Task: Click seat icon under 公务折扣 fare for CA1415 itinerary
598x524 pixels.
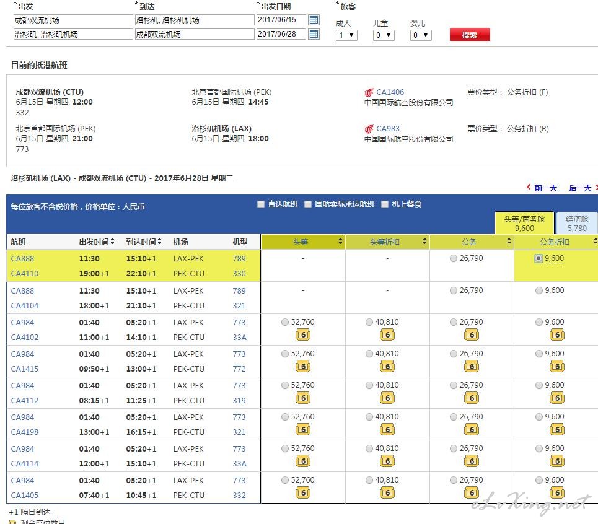Action: pos(557,367)
